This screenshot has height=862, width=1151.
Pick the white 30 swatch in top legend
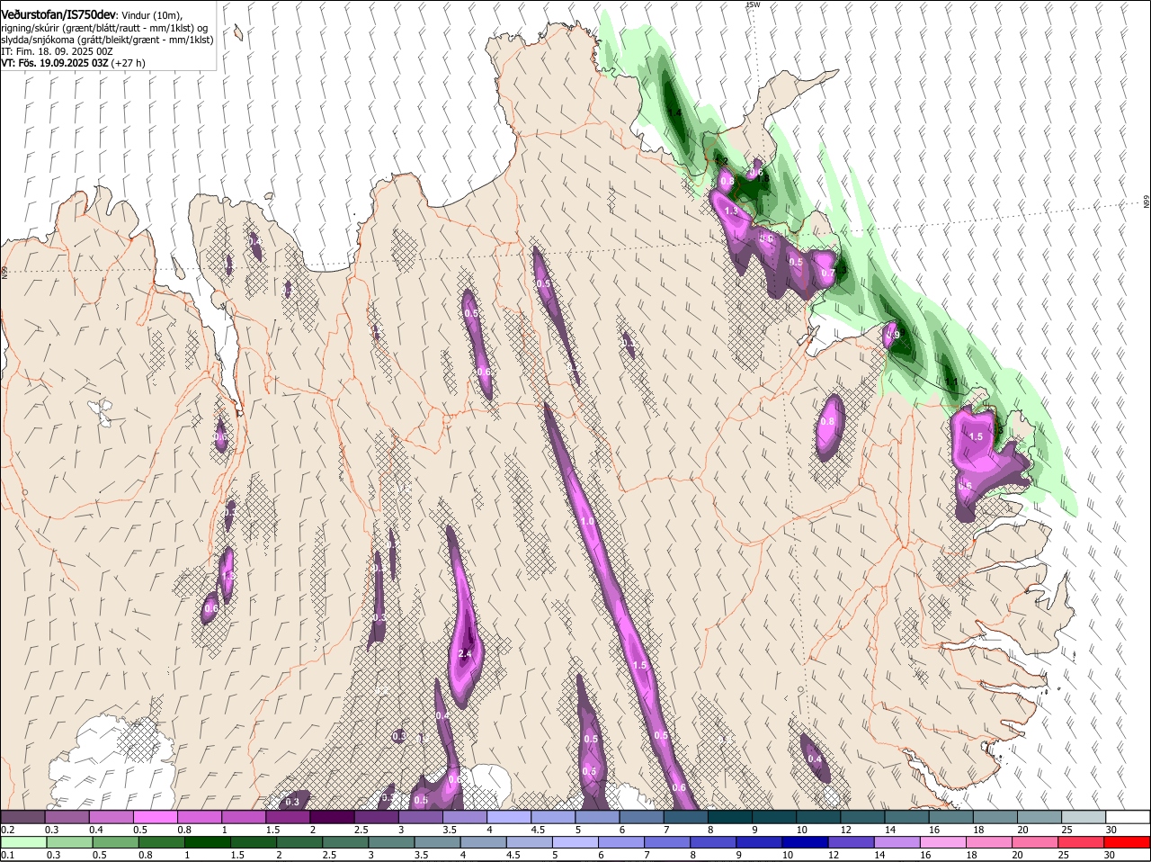[x=1127, y=817]
